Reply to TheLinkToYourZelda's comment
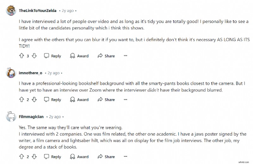The image size is (253, 164). 52,56
